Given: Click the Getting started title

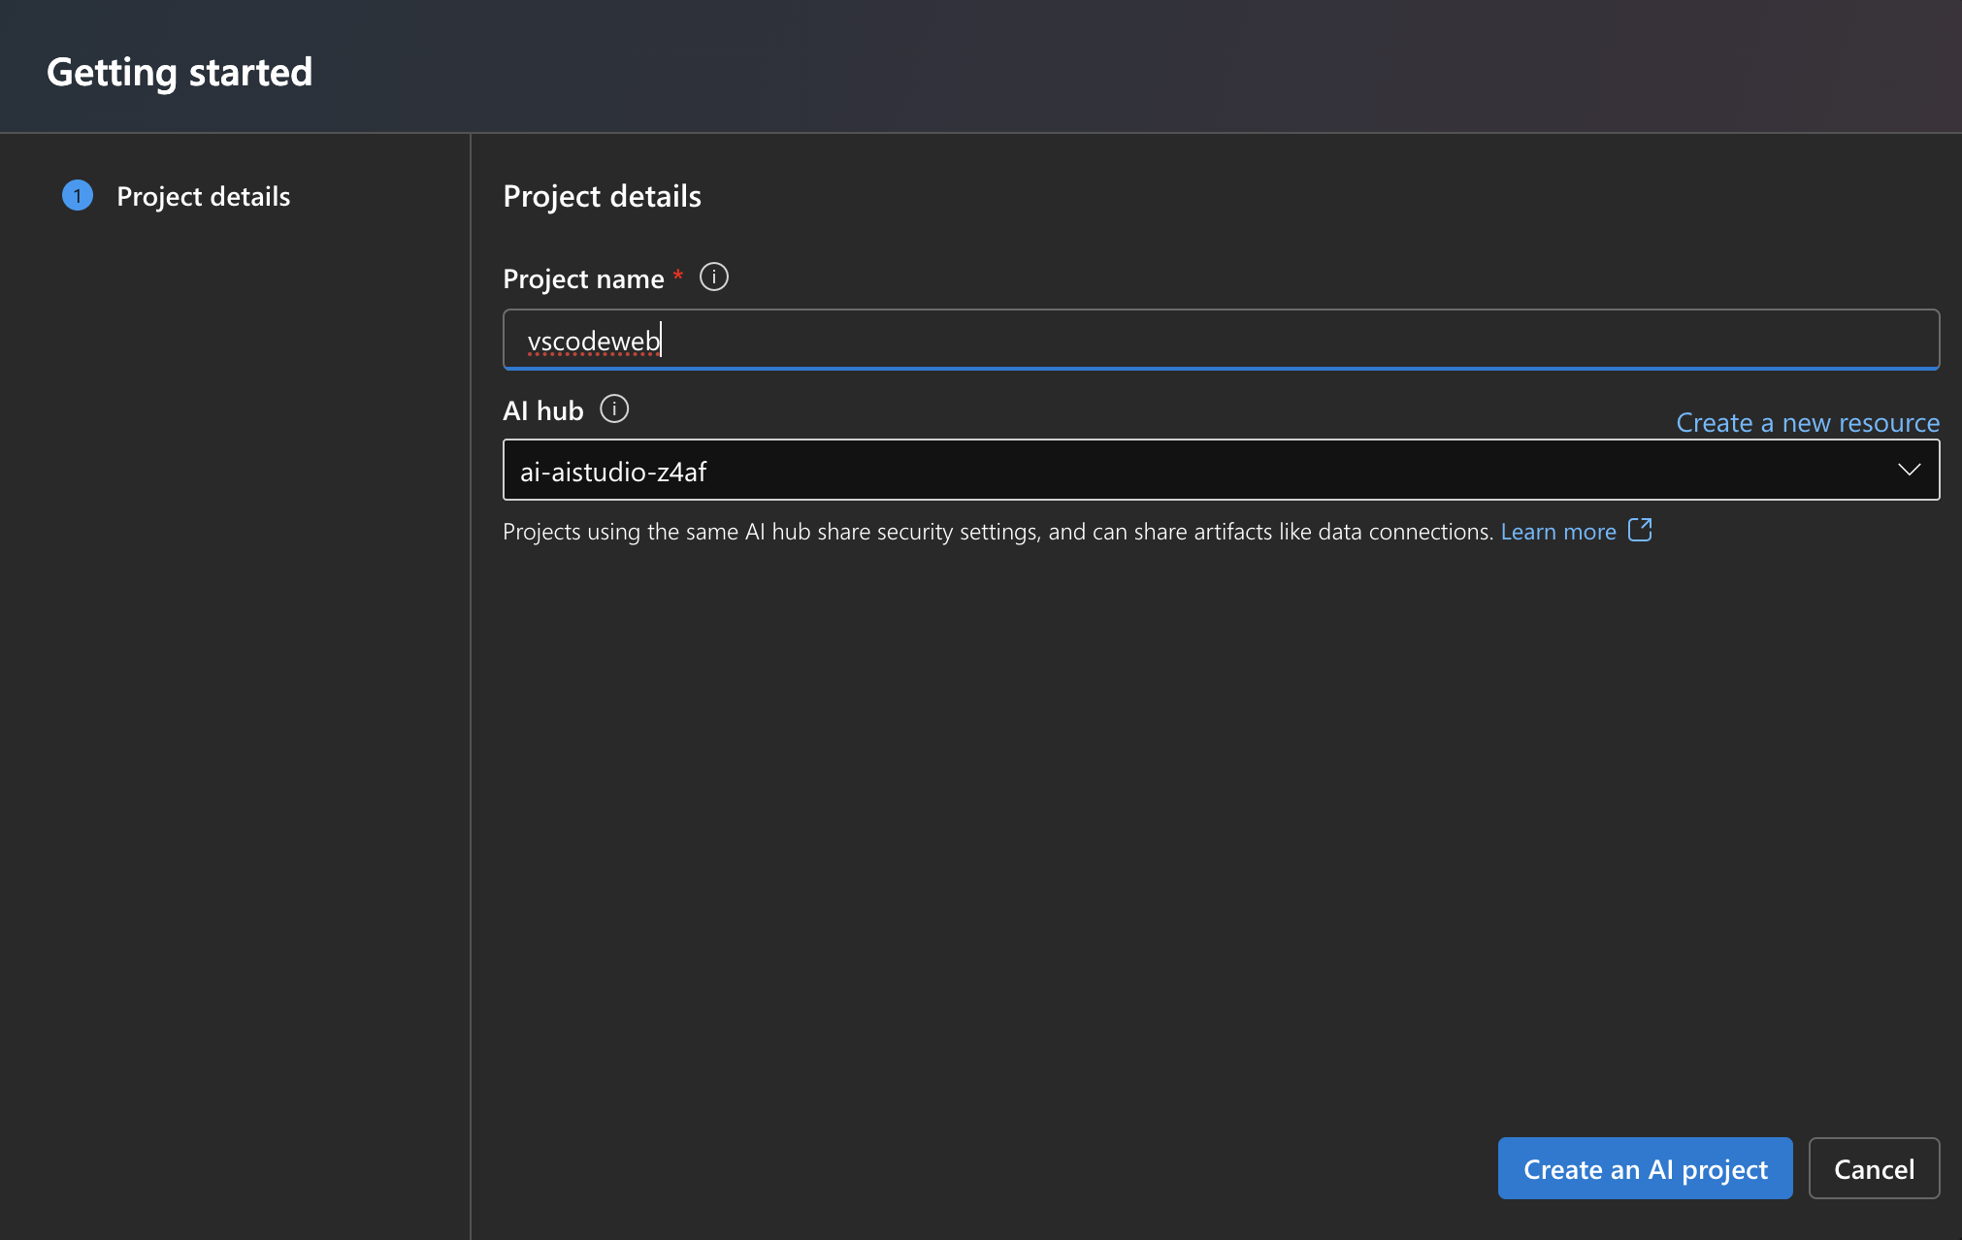Looking at the screenshot, I should click(x=180, y=72).
